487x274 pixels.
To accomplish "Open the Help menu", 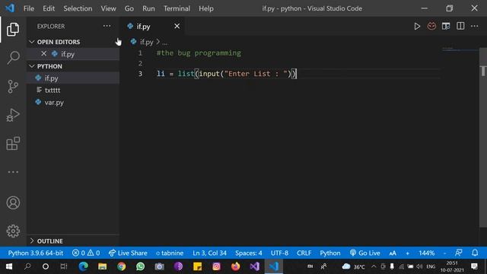I will coord(206,8).
